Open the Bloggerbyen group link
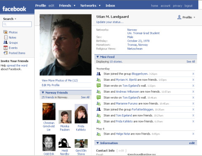The width and height of the screenshot is (202, 156). pos(140,74)
